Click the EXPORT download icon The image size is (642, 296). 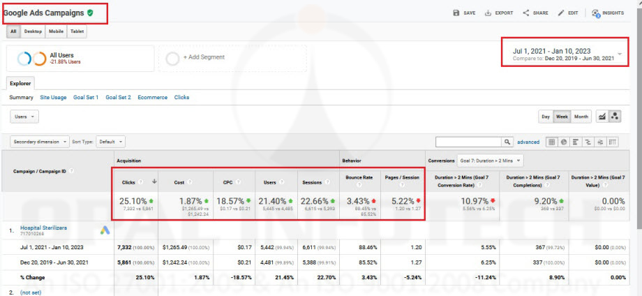coord(488,13)
